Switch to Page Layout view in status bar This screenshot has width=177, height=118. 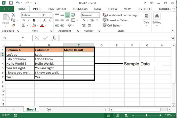(x=118, y=115)
